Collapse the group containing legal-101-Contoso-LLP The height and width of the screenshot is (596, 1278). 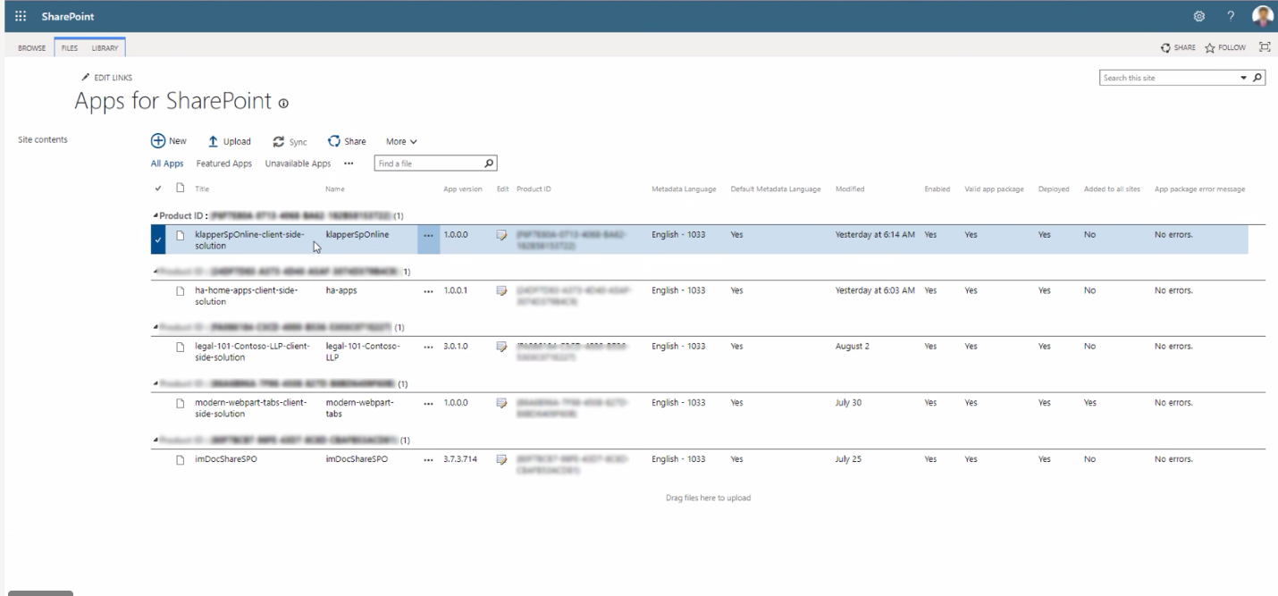point(156,328)
